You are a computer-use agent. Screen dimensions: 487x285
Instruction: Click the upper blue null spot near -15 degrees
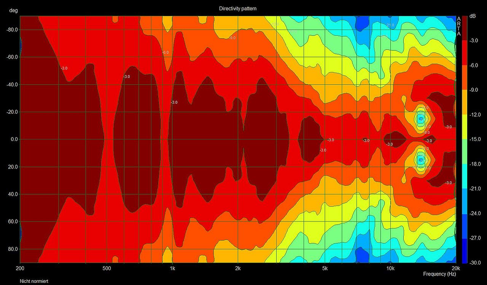[x=420, y=119]
